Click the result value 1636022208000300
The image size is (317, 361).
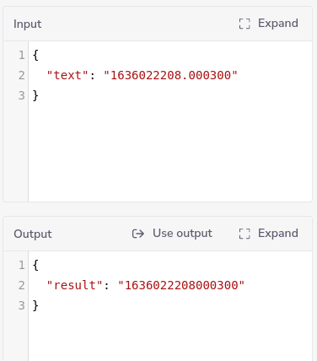coord(181,285)
